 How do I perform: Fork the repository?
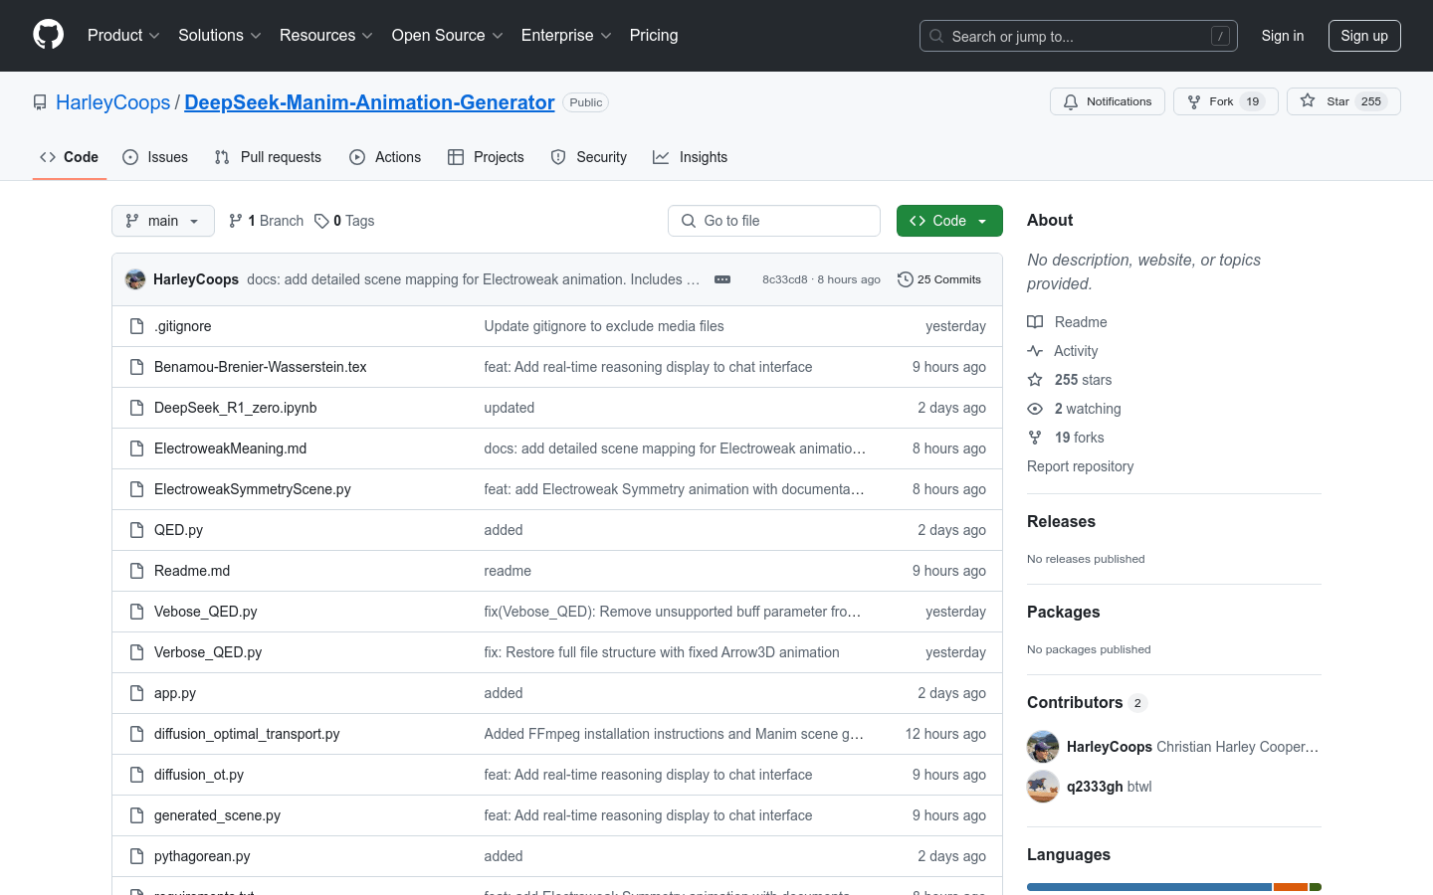click(x=1211, y=101)
